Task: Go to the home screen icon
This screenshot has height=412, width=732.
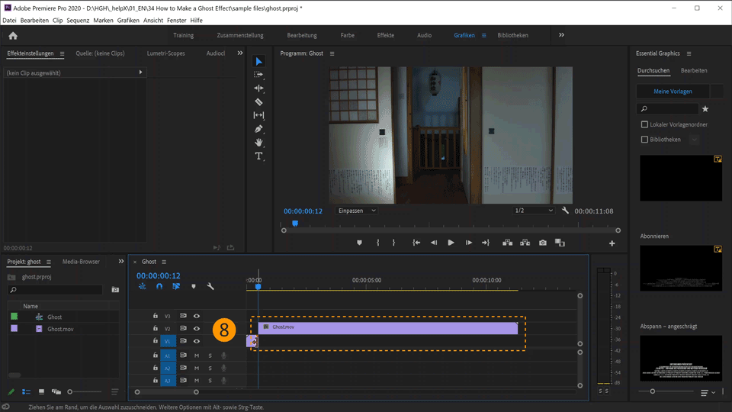Action: (x=12, y=35)
